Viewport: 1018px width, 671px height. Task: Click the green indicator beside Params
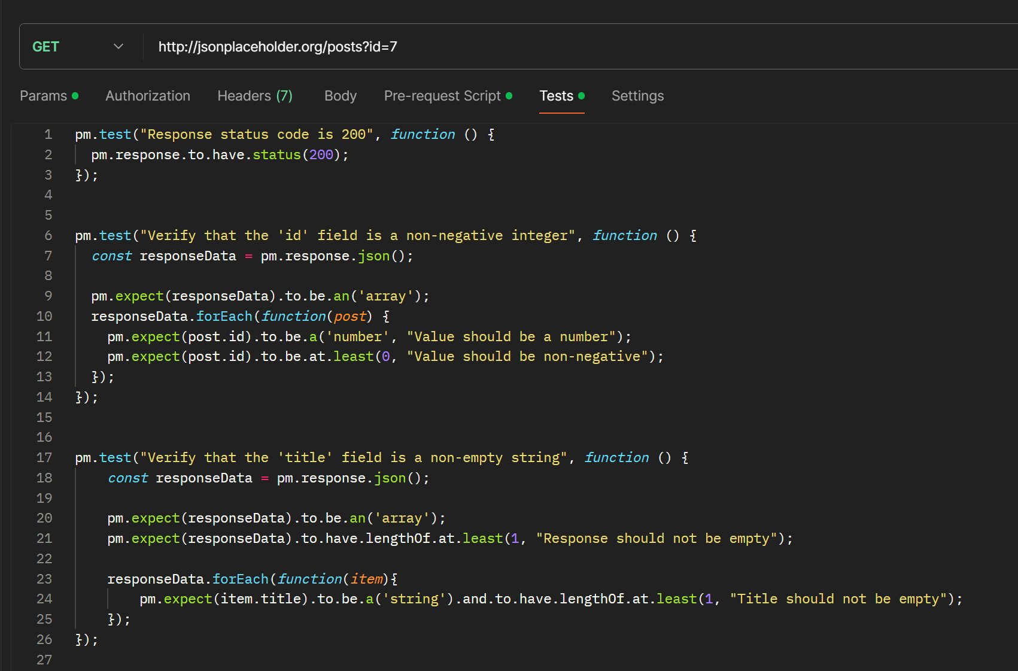point(75,95)
